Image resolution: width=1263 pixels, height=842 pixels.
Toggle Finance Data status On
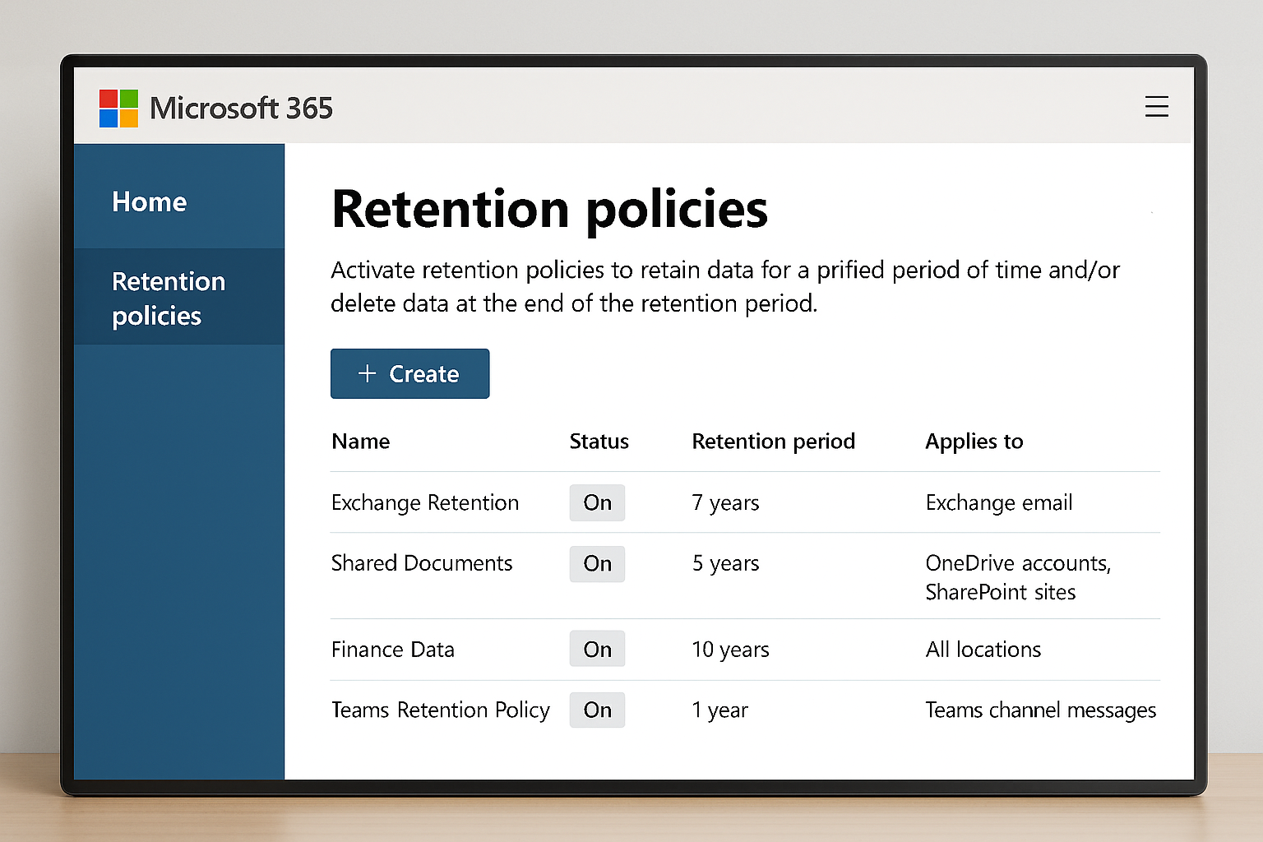pos(597,649)
